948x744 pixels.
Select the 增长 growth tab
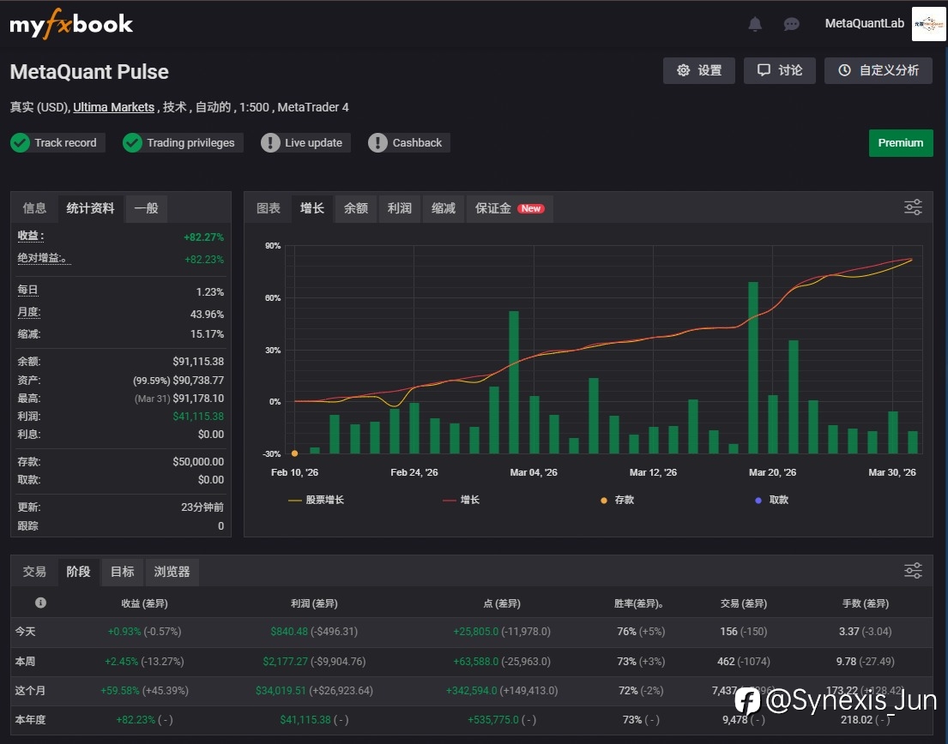pyautogui.click(x=312, y=208)
